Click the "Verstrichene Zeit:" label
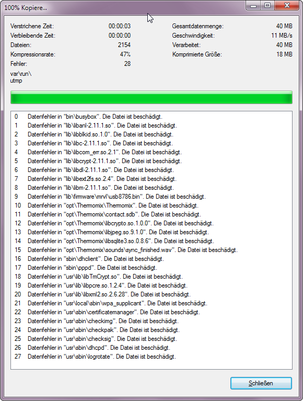The width and height of the screenshot is (303, 401). tap(32, 26)
